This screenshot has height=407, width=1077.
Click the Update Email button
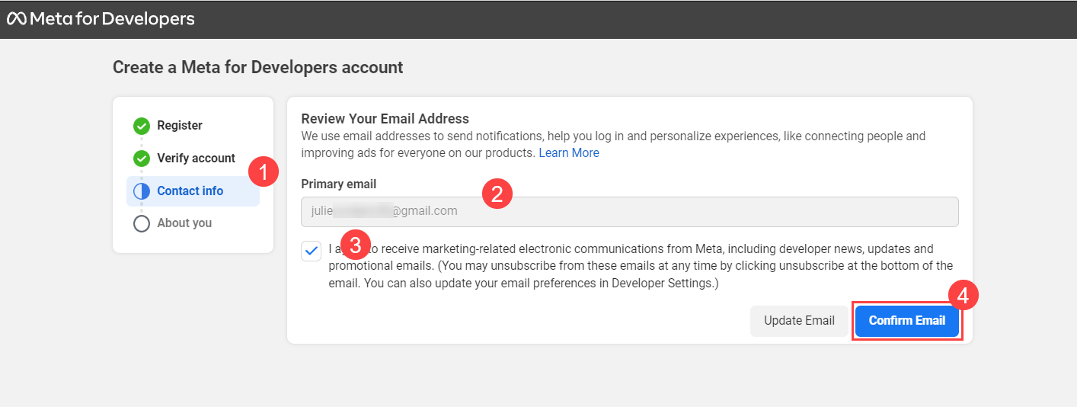click(x=799, y=321)
